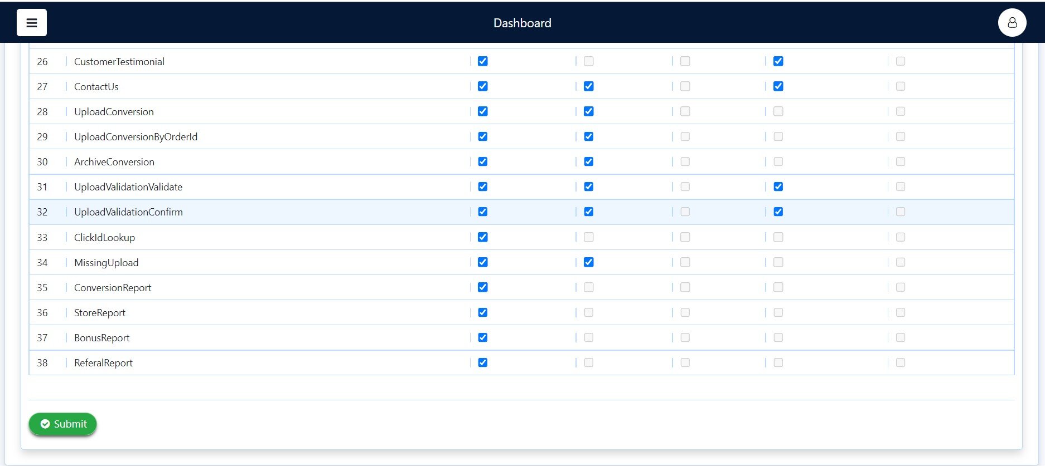Click the Dashboard title
1045x466 pixels.
click(x=522, y=23)
